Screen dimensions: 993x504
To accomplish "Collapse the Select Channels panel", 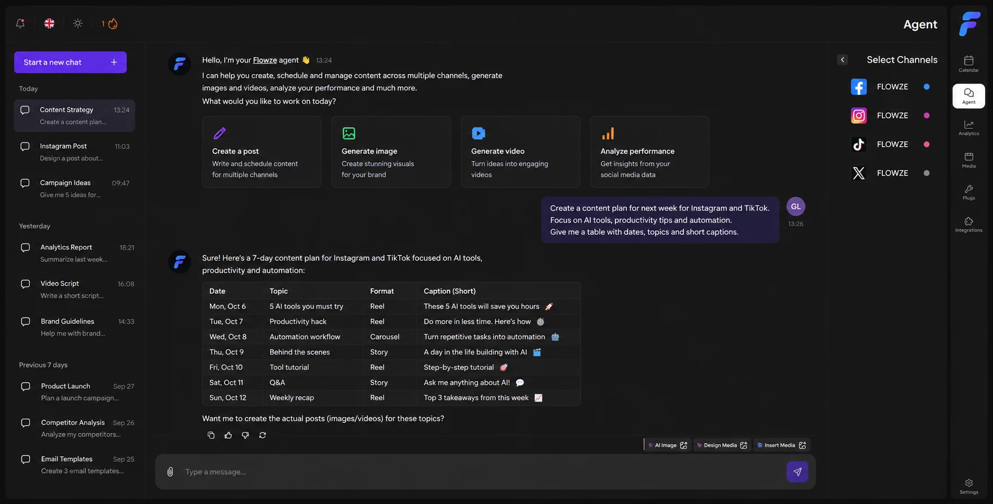I will 842,60.
